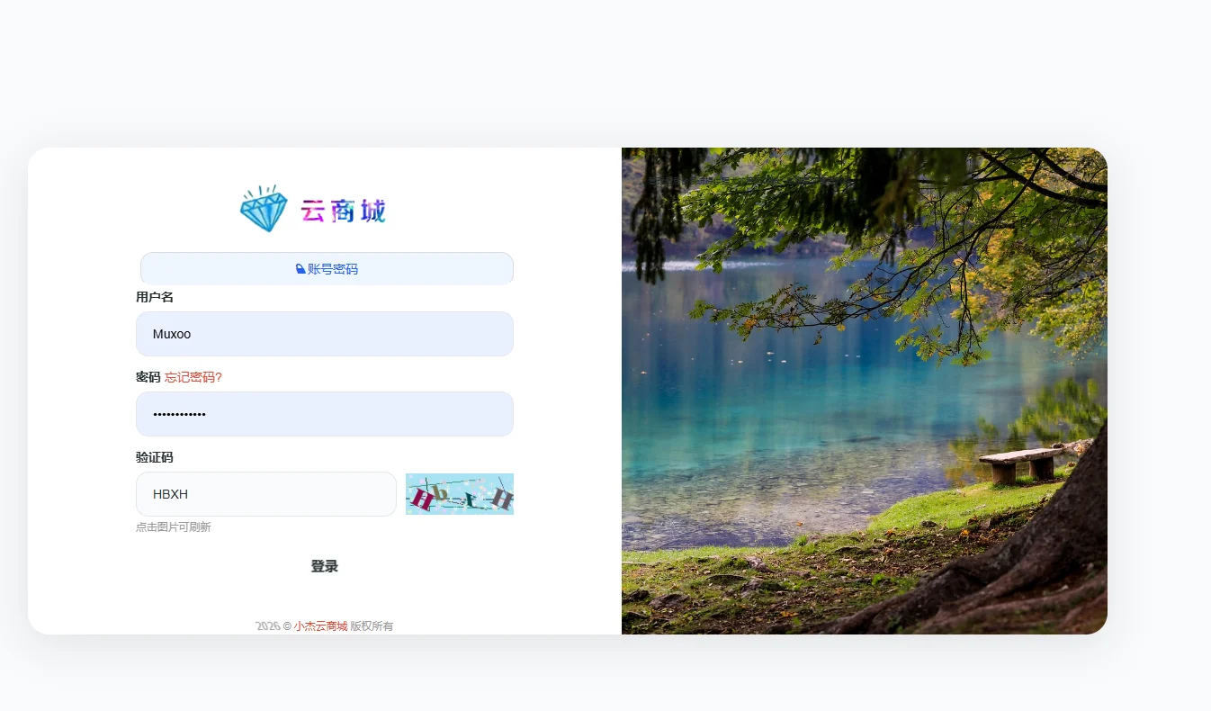Click the 用户名 field label

[154, 296]
